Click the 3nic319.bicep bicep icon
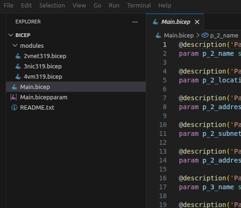The width and height of the screenshot is (241, 208). (x=18, y=67)
